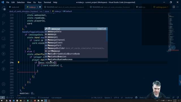Select the MessageBuilder suggestion
The height and width of the screenshot is (102, 181).
pos(76,48)
